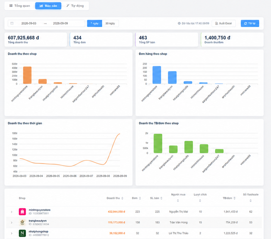Screen dimensions: 271x239
Task: Export report with Xuất Excel
Action: click(223, 24)
